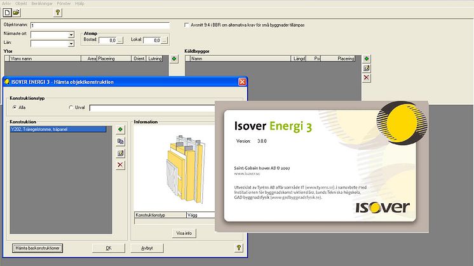Image resolution: width=474 pixels, height=266 pixels.
Task: Click the Lutning column header
Action: (154, 58)
